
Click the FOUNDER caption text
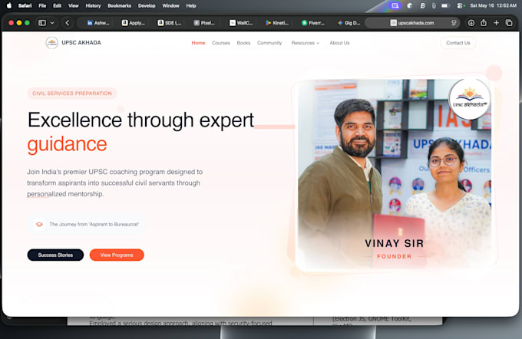coord(395,256)
